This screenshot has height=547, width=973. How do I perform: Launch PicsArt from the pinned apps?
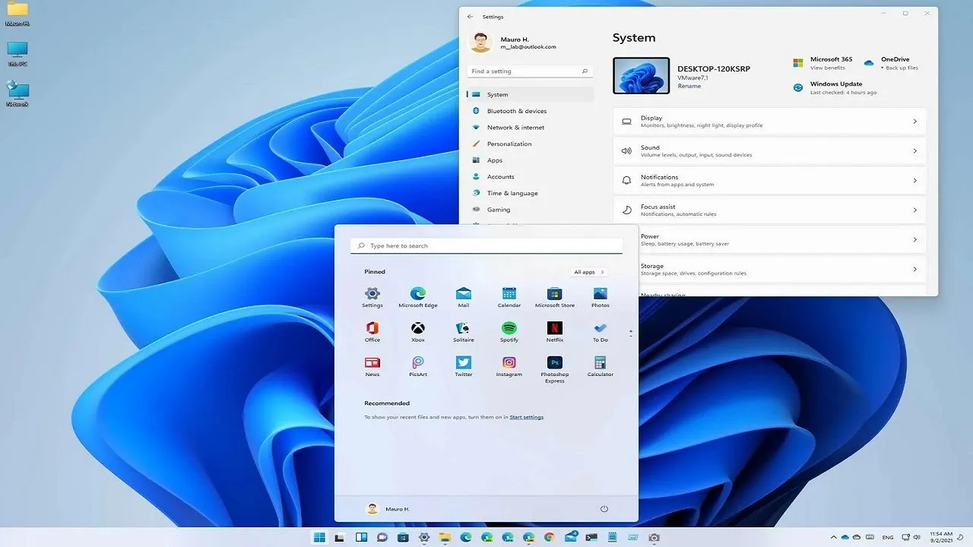[418, 366]
